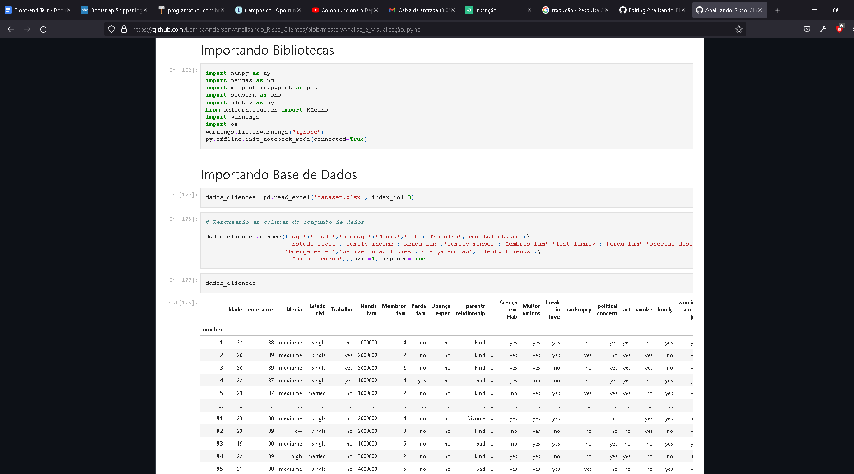
Task: Switch to the Editing Analisando_Risco tab
Action: [653, 10]
